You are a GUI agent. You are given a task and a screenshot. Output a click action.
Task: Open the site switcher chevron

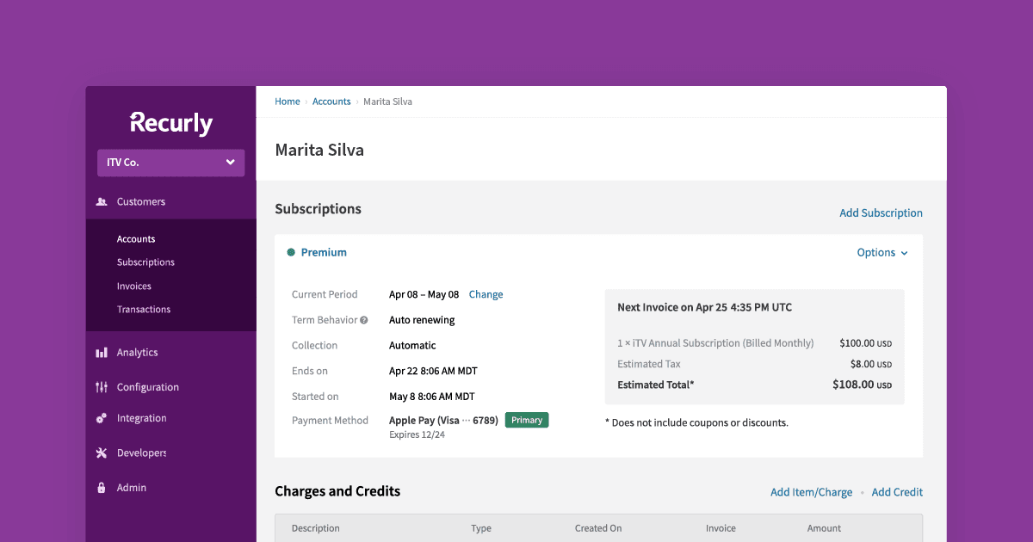click(230, 162)
